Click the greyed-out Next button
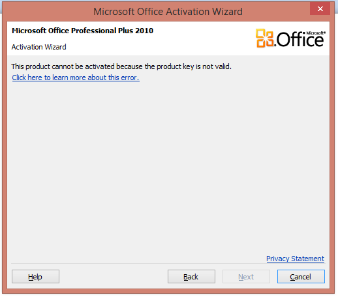The height and width of the screenshot is (297, 338). pyautogui.click(x=246, y=277)
